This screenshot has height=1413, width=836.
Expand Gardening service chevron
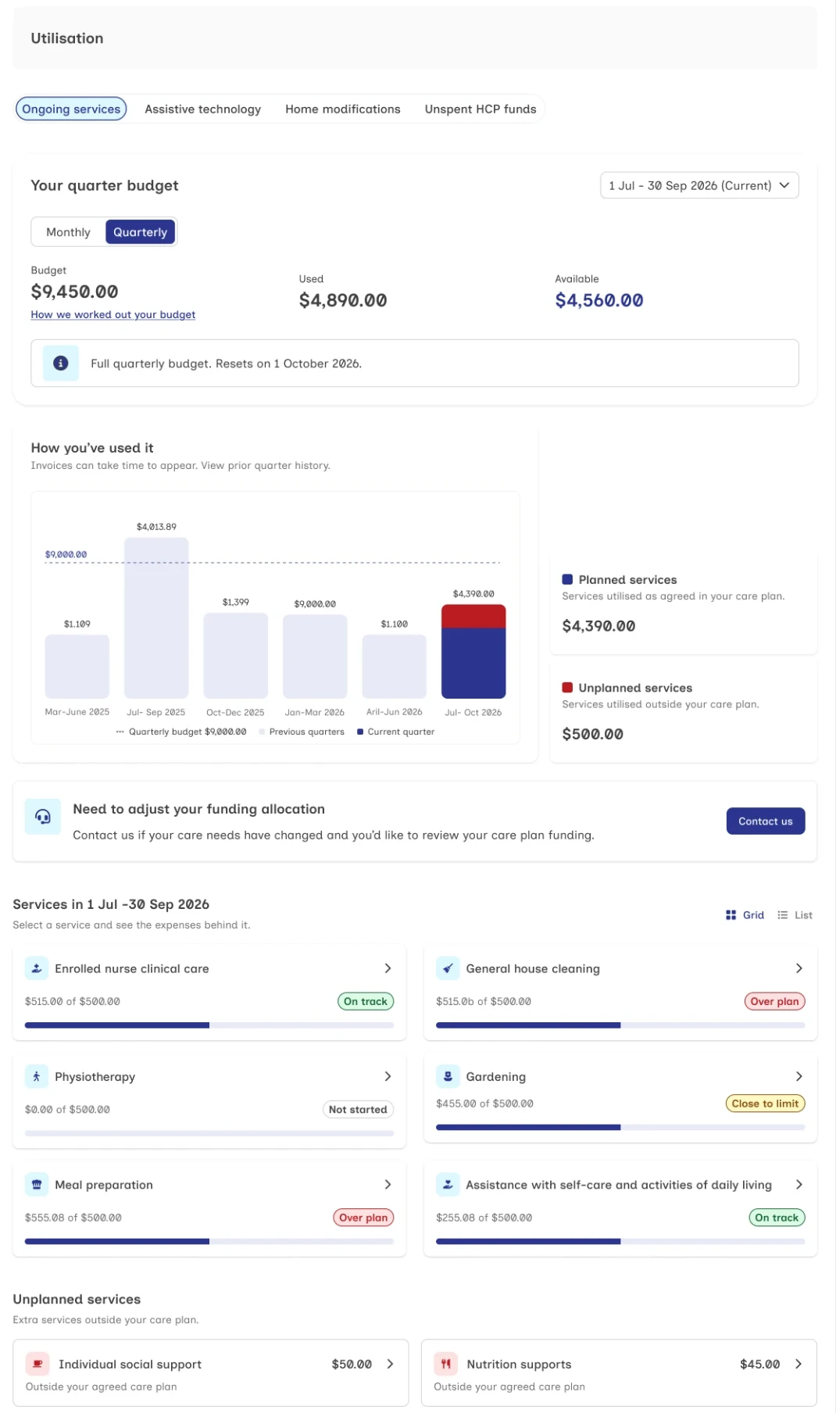(798, 1076)
